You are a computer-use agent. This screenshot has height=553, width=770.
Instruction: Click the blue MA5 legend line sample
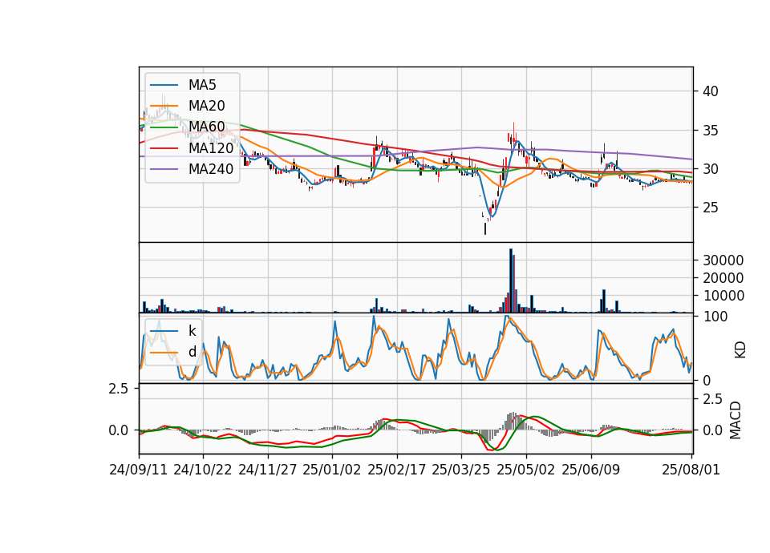pos(164,86)
